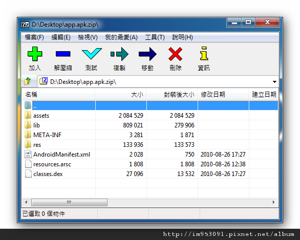
Task: Sort by the 大小 column header
Action: 121,95
